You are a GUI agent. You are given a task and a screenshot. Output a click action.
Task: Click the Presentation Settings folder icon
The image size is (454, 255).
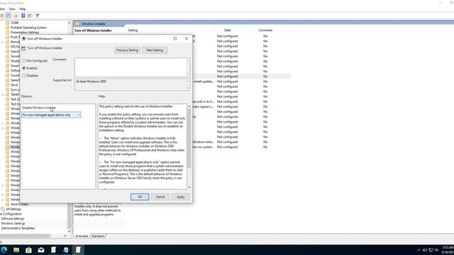[x=8, y=33]
